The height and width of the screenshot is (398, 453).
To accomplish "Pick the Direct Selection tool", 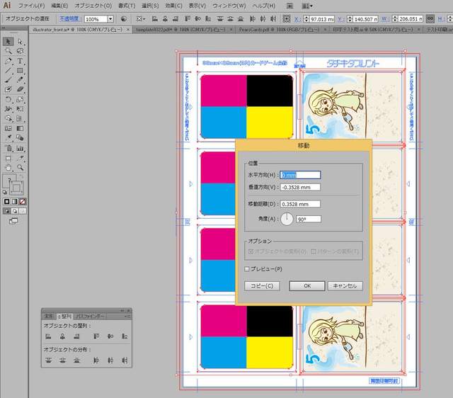I will pos(20,42).
